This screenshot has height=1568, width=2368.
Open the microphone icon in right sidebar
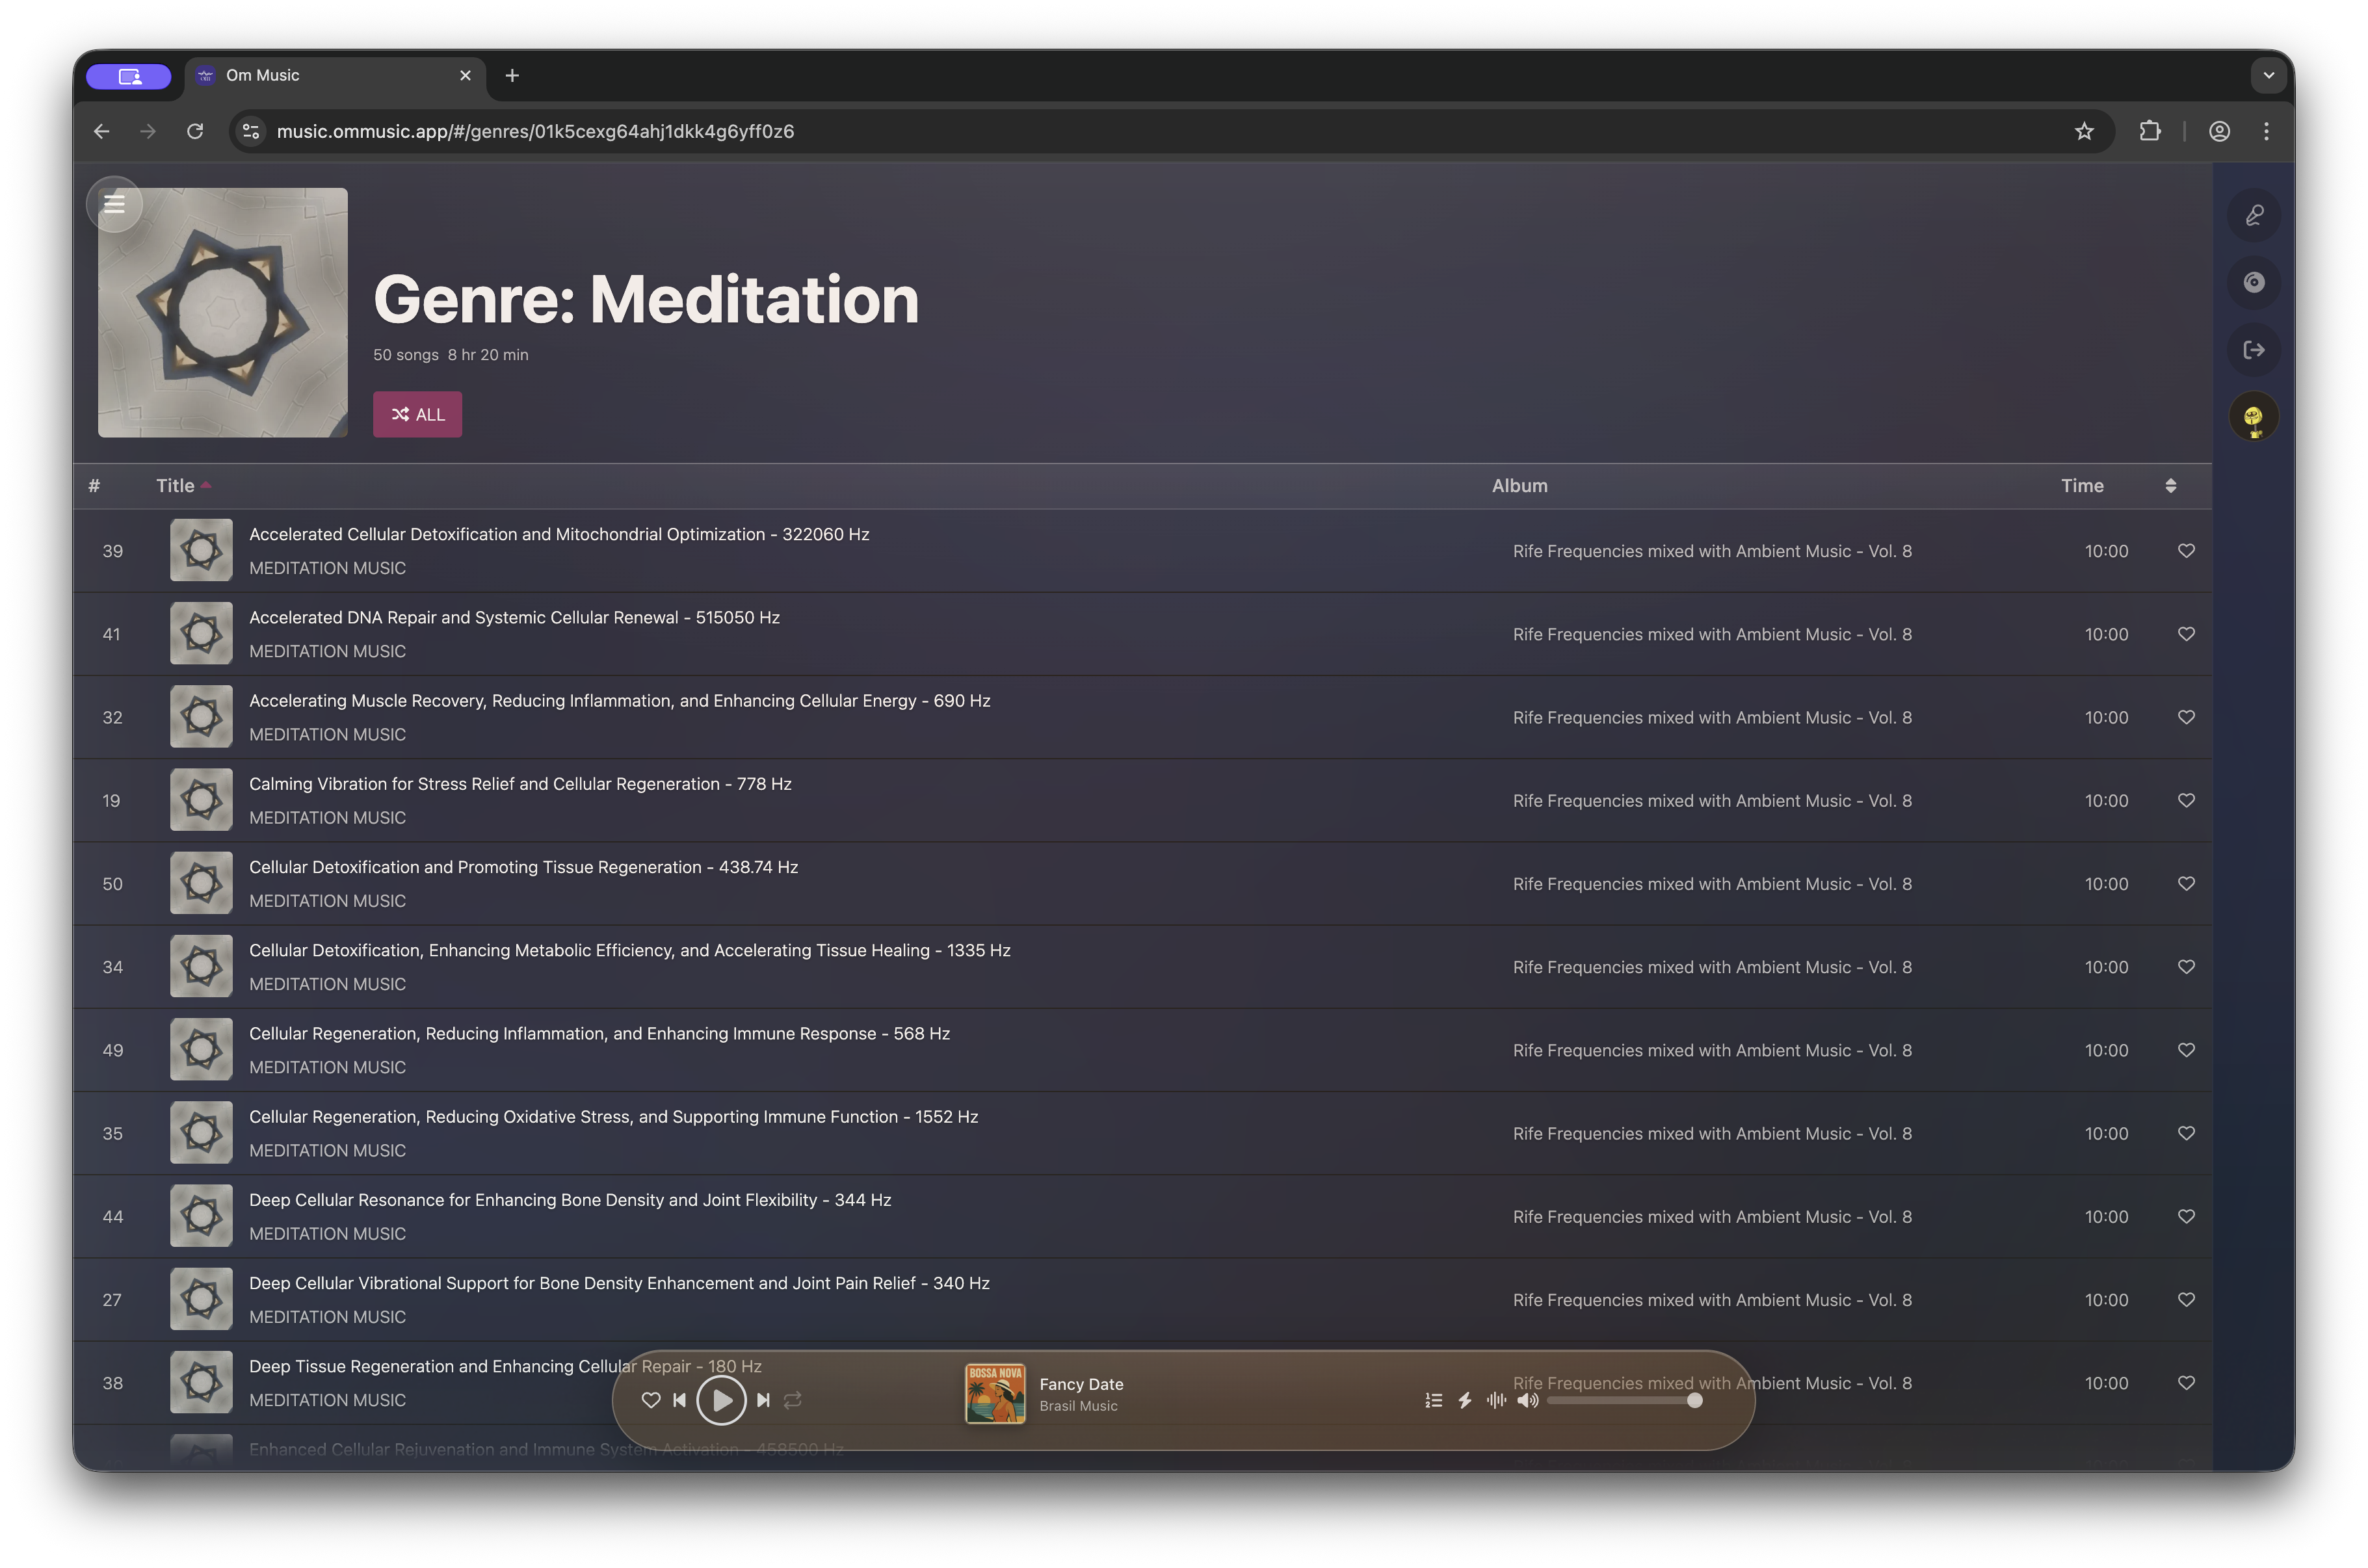tap(2253, 215)
